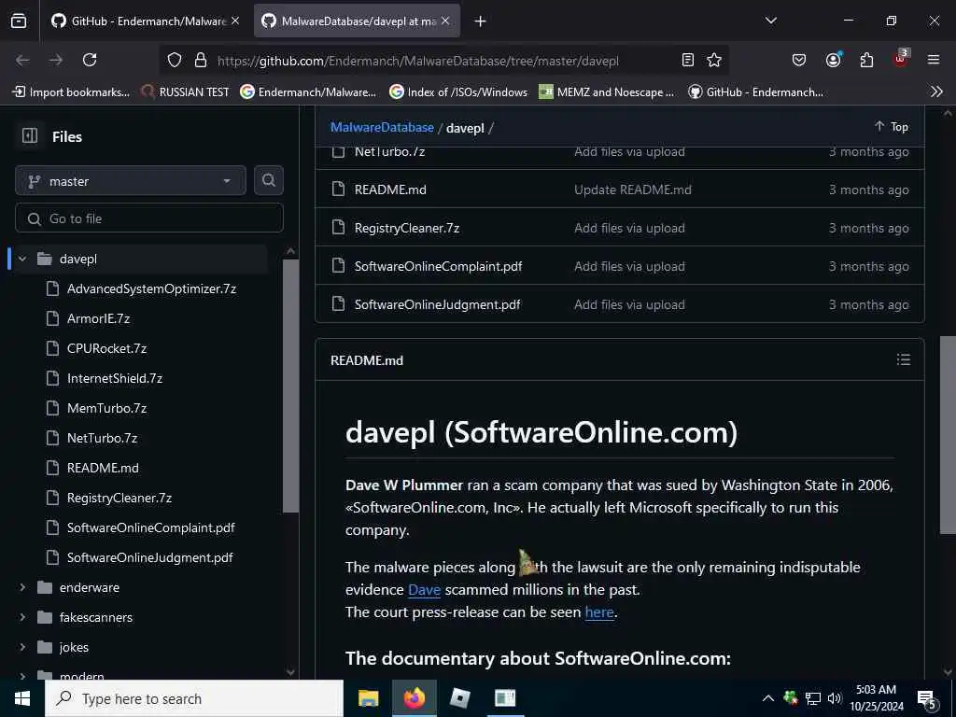List all tabs dropdown arrow
This screenshot has width=956, height=717.
(x=770, y=21)
